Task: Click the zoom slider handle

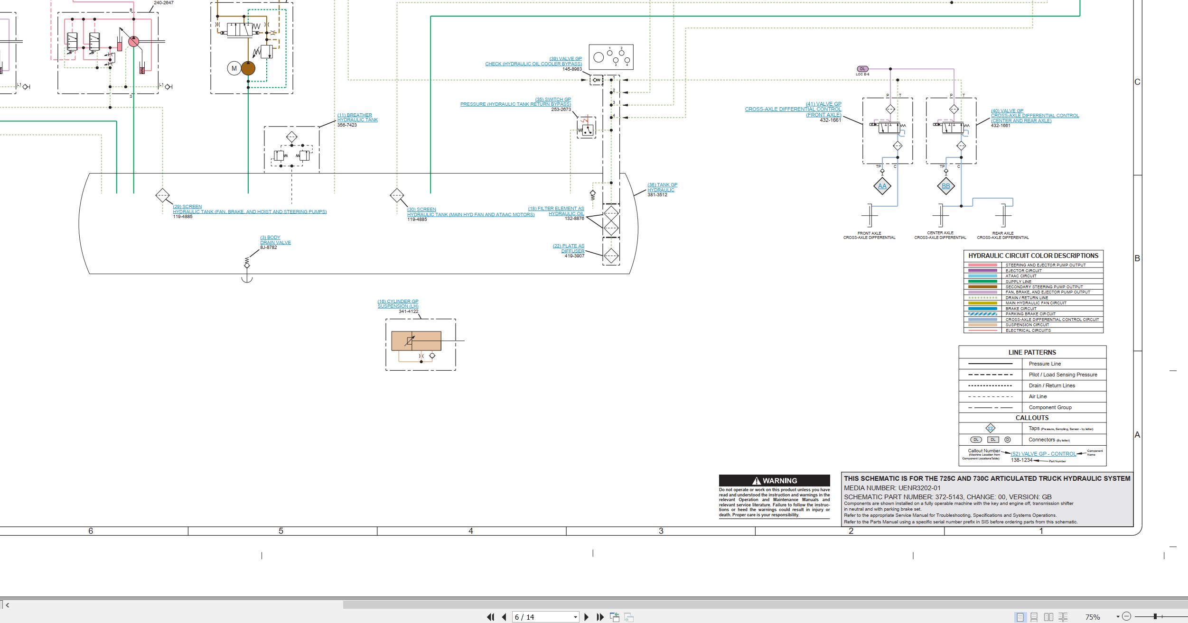Action: coord(1155,616)
